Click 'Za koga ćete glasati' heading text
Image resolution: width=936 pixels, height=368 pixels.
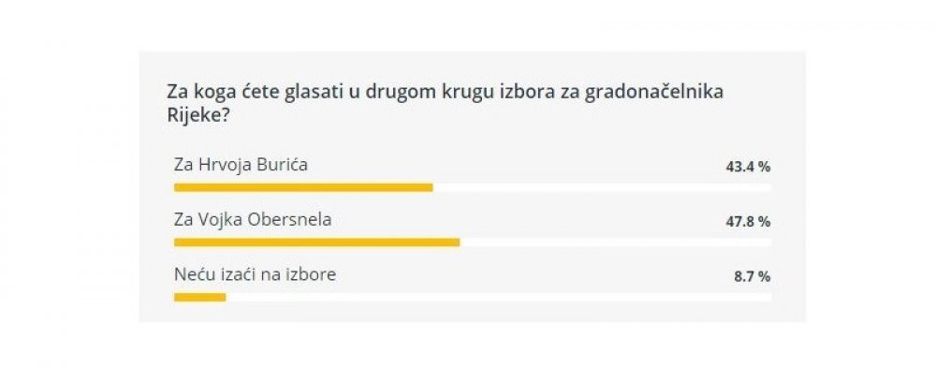click(x=255, y=94)
